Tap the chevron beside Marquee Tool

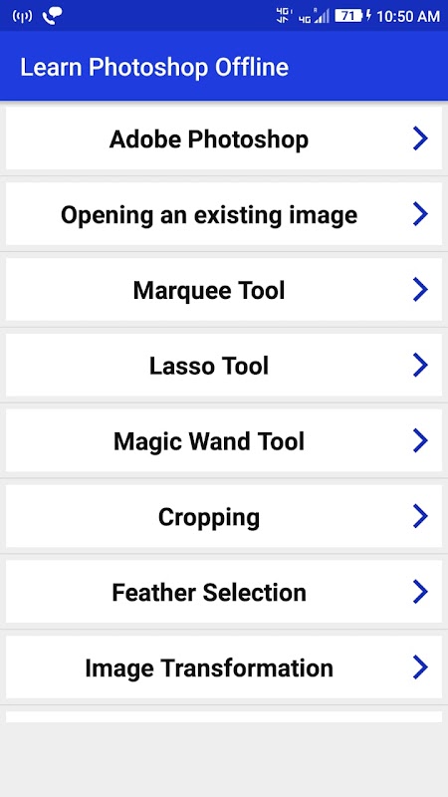pos(420,290)
